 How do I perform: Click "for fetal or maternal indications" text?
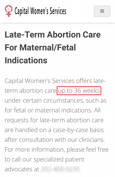[49, 110]
